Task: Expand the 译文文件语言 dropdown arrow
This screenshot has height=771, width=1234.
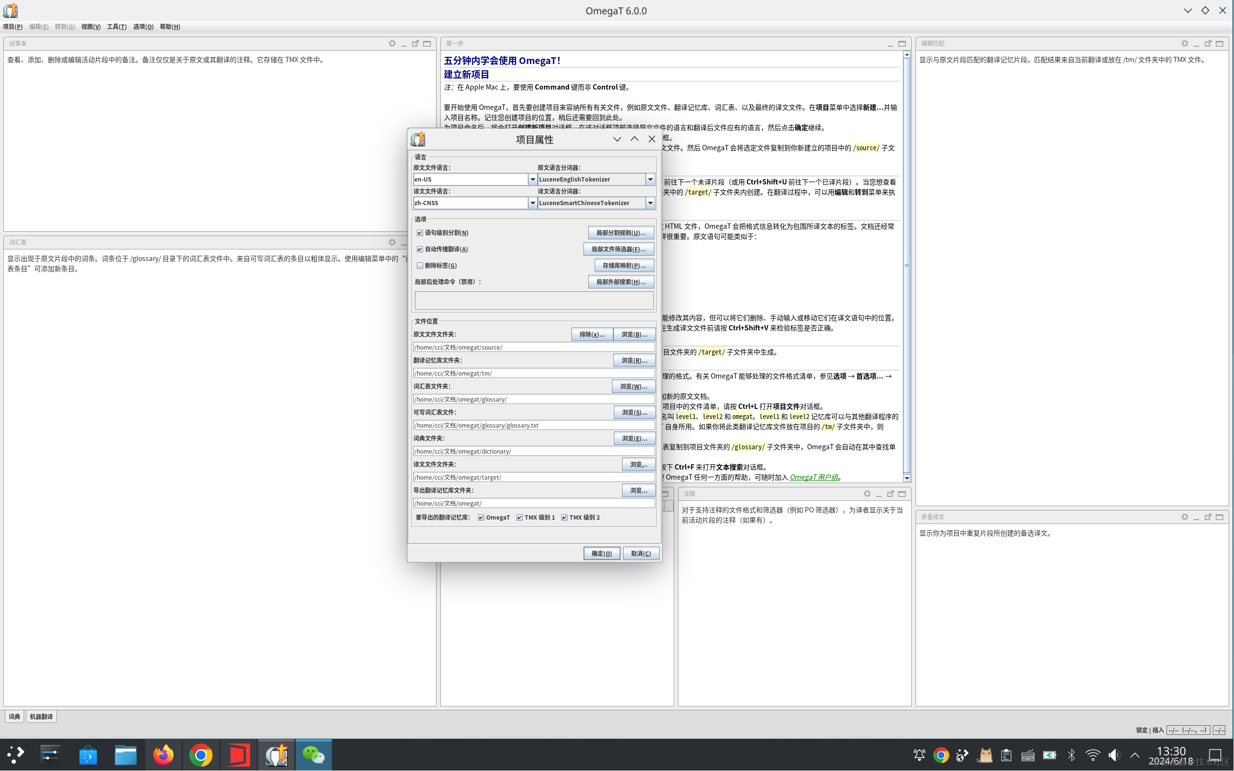Action: coord(532,203)
